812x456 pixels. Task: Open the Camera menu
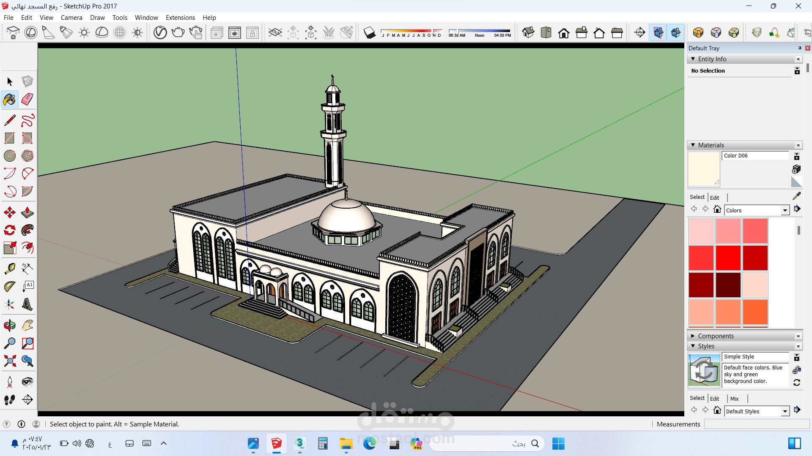pyautogui.click(x=71, y=17)
